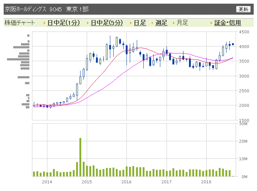This screenshot has width=257, height=191.
Task: Click orange arrow before 日中足(5分)
Action: coord(88,23)
